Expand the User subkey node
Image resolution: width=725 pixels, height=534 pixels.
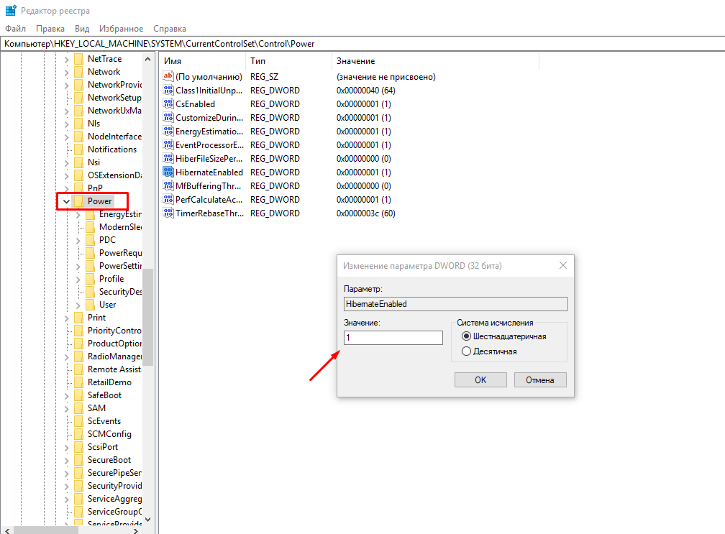78,305
